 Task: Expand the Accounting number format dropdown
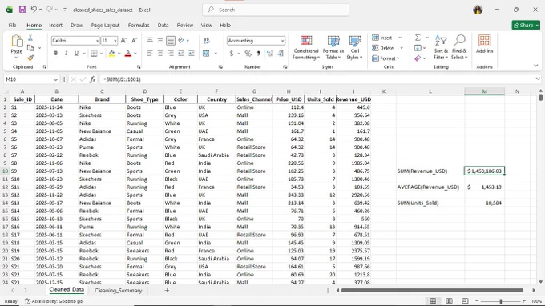click(x=282, y=41)
